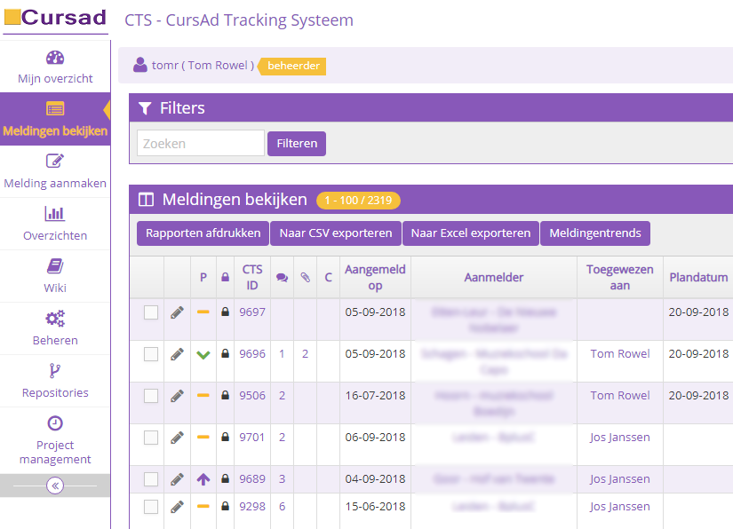Click the user icon next to tomr

point(140,65)
